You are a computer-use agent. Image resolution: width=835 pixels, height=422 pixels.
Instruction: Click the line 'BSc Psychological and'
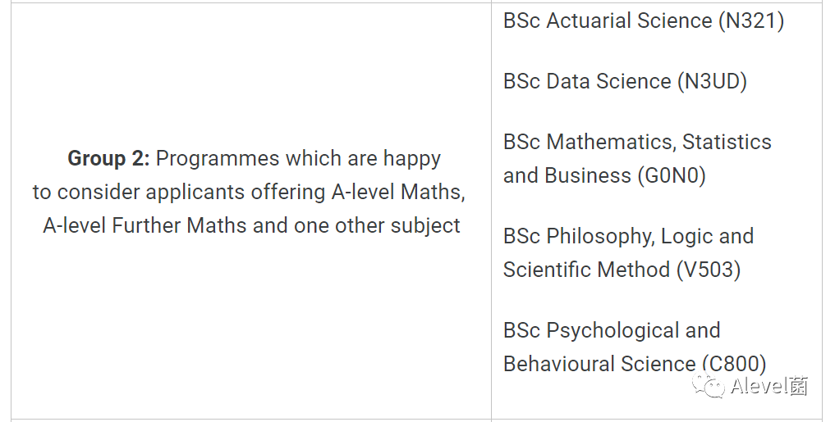pyautogui.click(x=612, y=330)
